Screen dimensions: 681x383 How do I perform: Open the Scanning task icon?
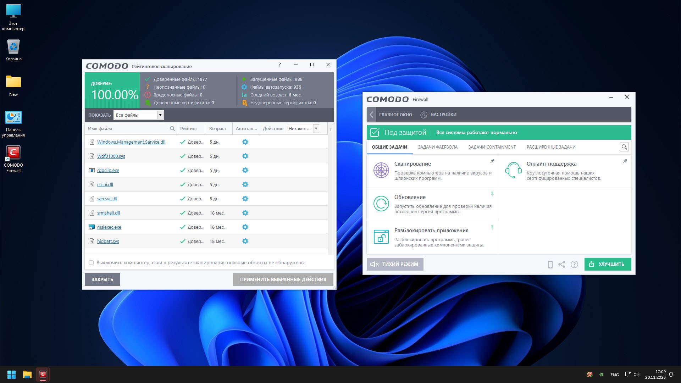(x=381, y=171)
